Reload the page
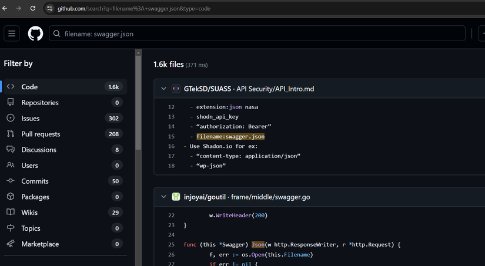 33,8
